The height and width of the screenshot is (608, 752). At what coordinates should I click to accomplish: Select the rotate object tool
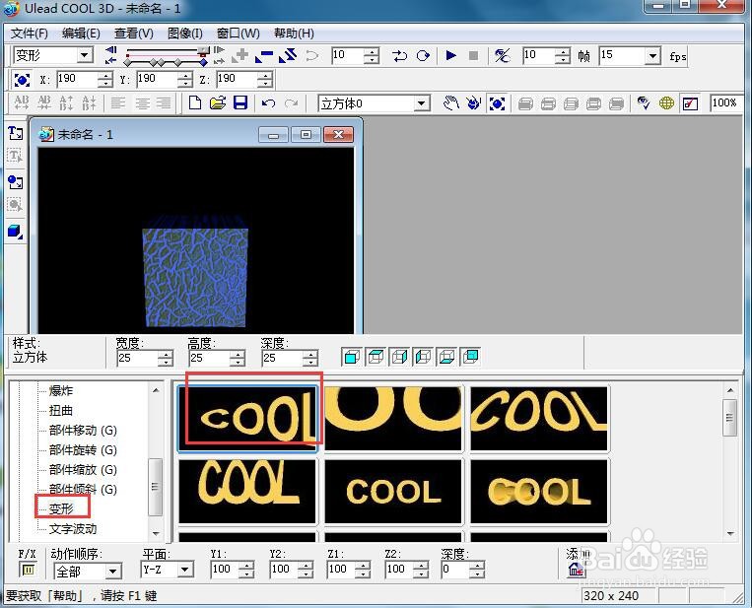click(473, 103)
